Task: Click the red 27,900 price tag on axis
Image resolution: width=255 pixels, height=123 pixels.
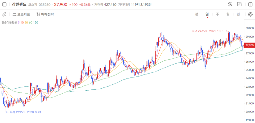Action: pyautogui.click(x=250, y=45)
